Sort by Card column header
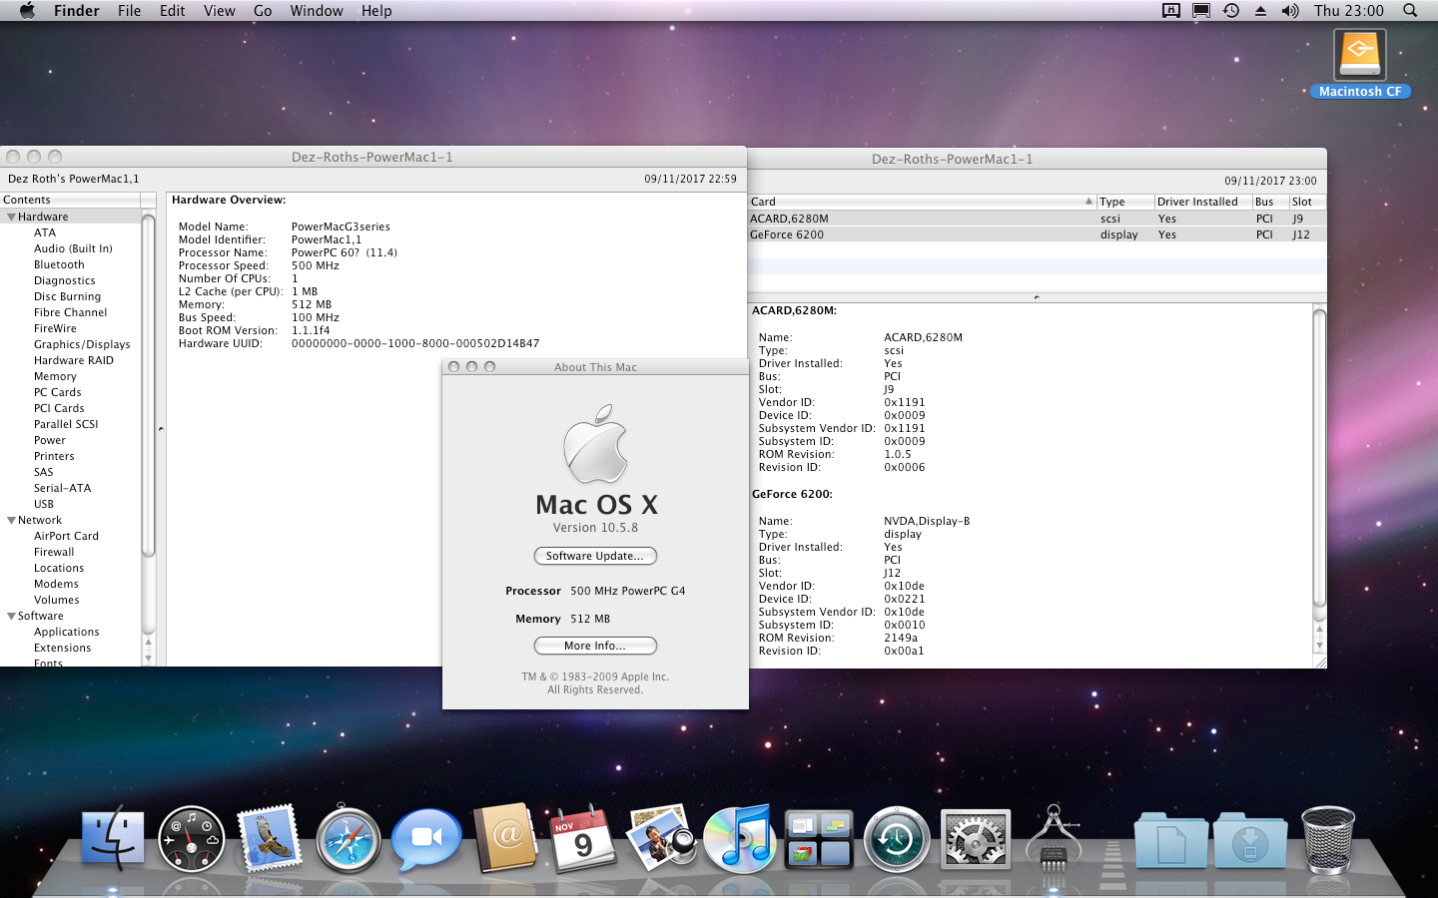Viewport: 1438px width, 898px height. coord(921,202)
